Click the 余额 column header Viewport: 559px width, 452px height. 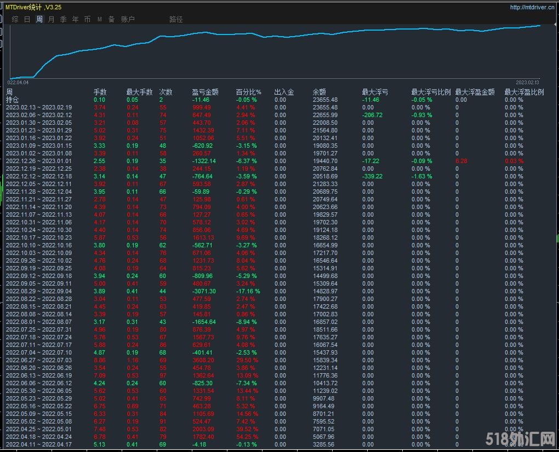pyautogui.click(x=320, y=92)
